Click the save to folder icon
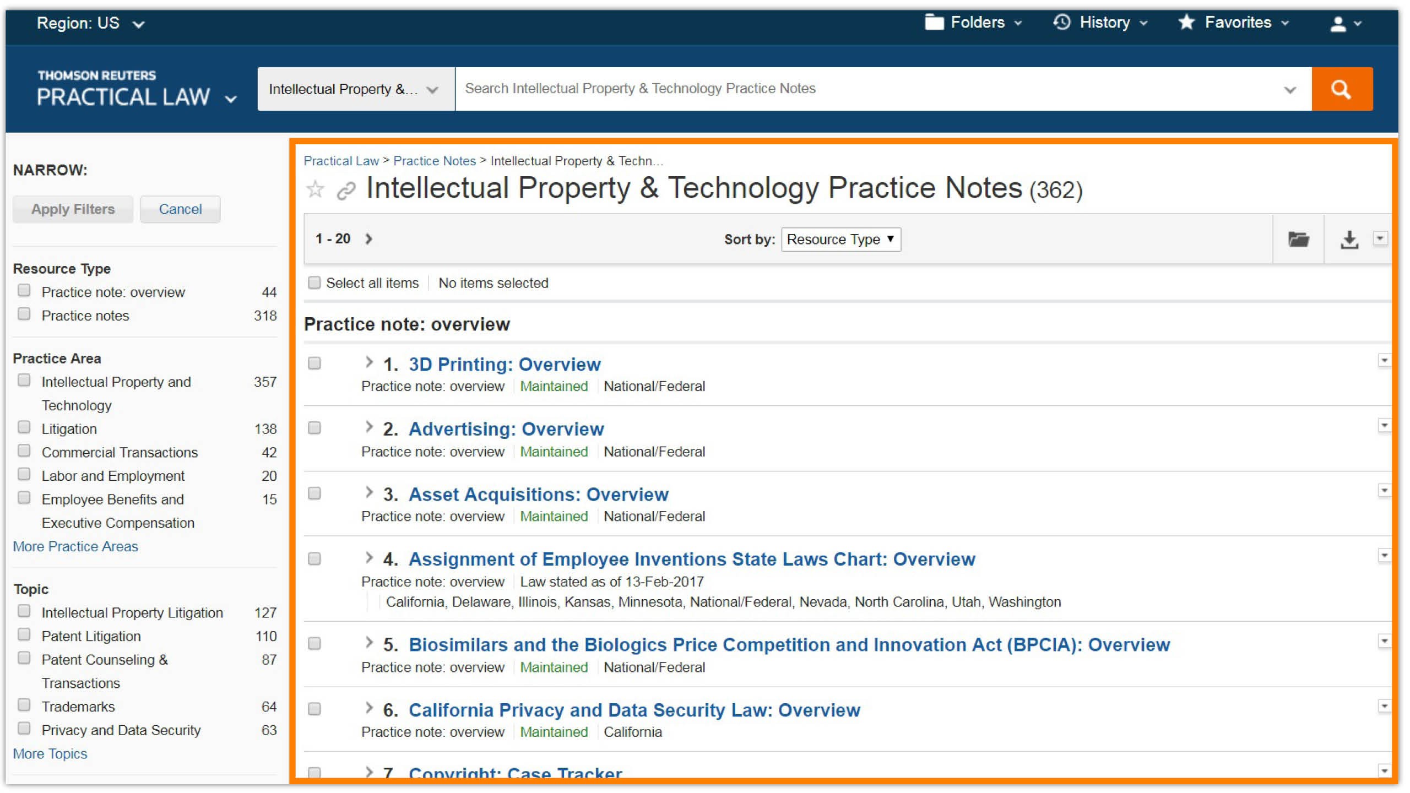 [1298, 239]
